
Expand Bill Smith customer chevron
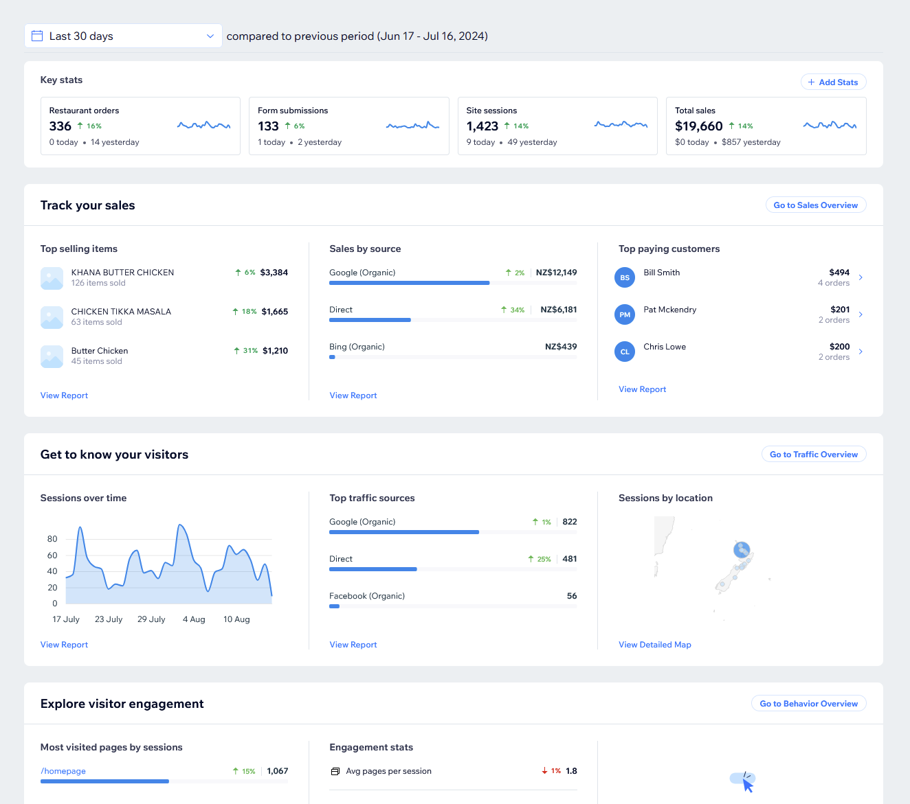861,277
